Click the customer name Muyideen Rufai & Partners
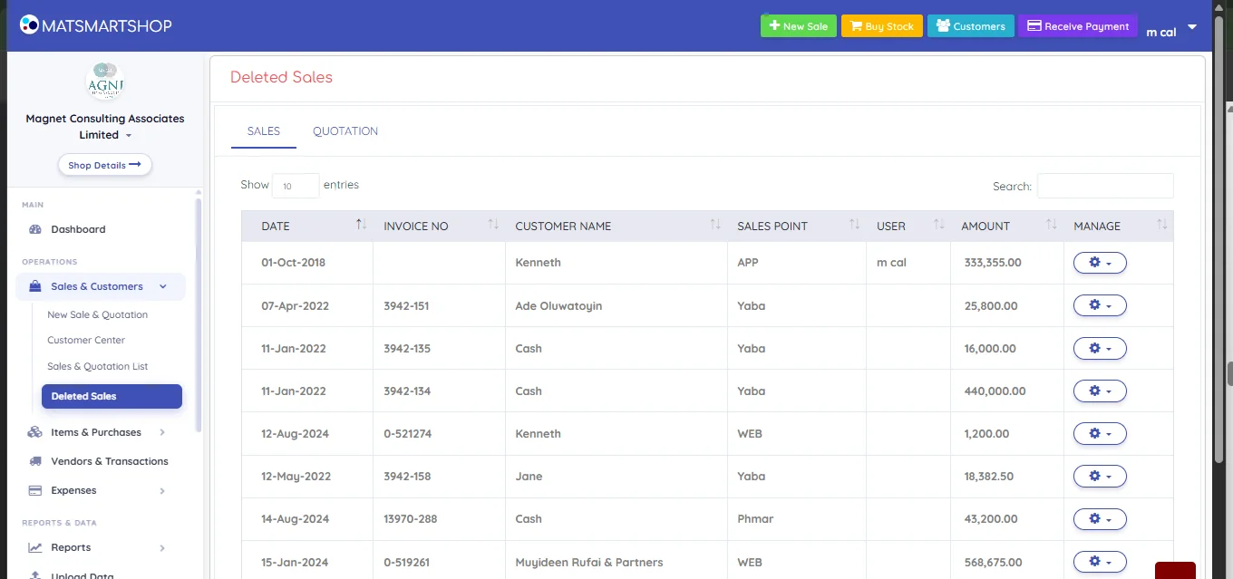This screenshot has width=1233, height=579. [x=589, y=562]
